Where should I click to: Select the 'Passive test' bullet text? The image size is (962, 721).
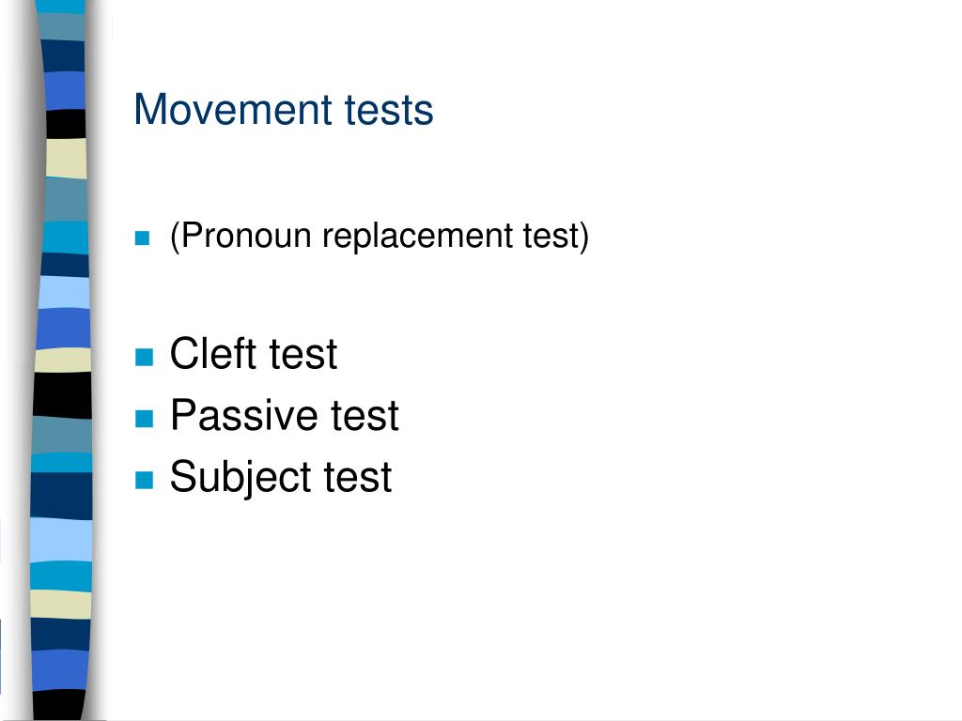click(x=285, y=415)
